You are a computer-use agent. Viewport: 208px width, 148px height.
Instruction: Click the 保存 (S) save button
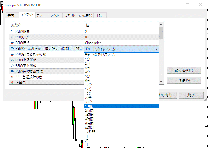(x=184, y=80)
